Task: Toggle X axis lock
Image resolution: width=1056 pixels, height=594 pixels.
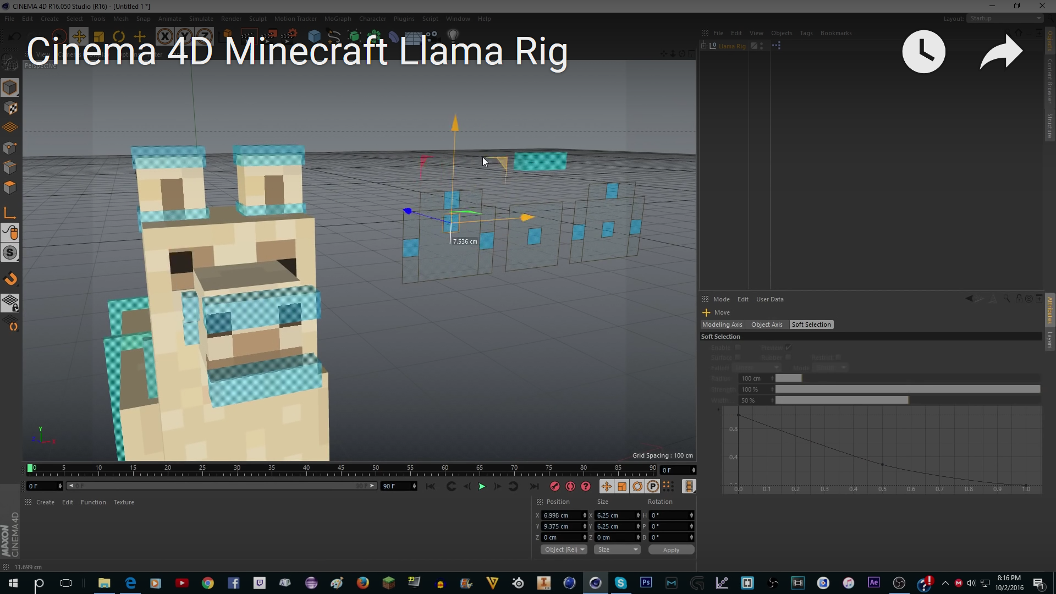Action: (x=164, y=37)
